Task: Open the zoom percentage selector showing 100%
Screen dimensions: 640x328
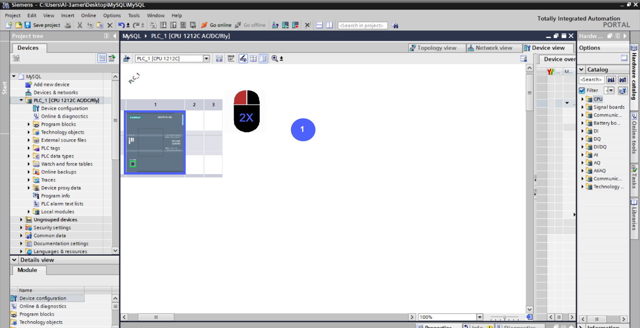Action: click(x=479, y=317)
